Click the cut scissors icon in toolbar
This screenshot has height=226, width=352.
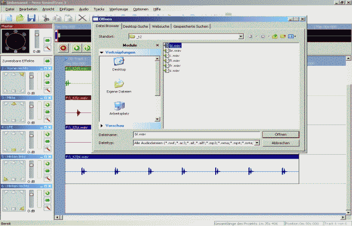click(46, 18)
